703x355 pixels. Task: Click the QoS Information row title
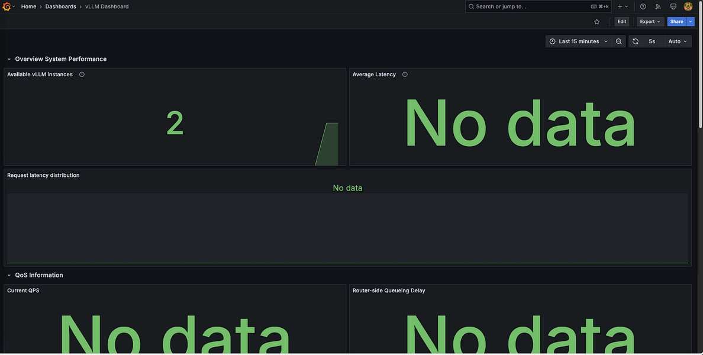39,275
